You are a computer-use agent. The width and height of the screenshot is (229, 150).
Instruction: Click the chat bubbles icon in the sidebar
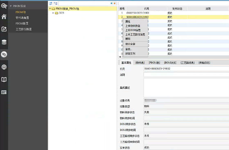coord(4,54)
